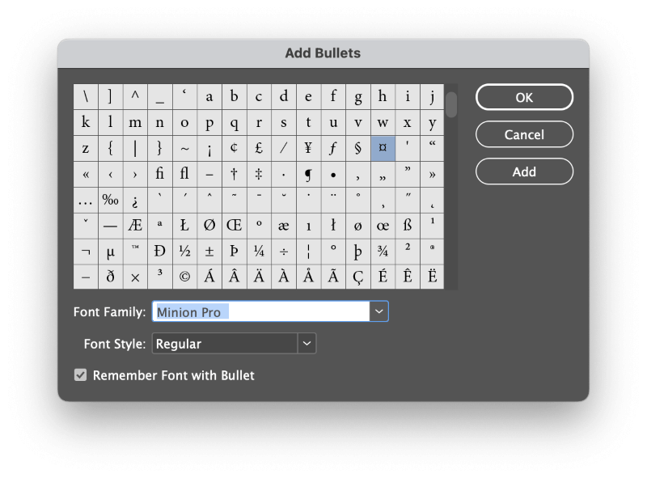Screen dimensions: 647x478
Task: Click the currently selected currency ¤ glyph
Action: [383, 148]
